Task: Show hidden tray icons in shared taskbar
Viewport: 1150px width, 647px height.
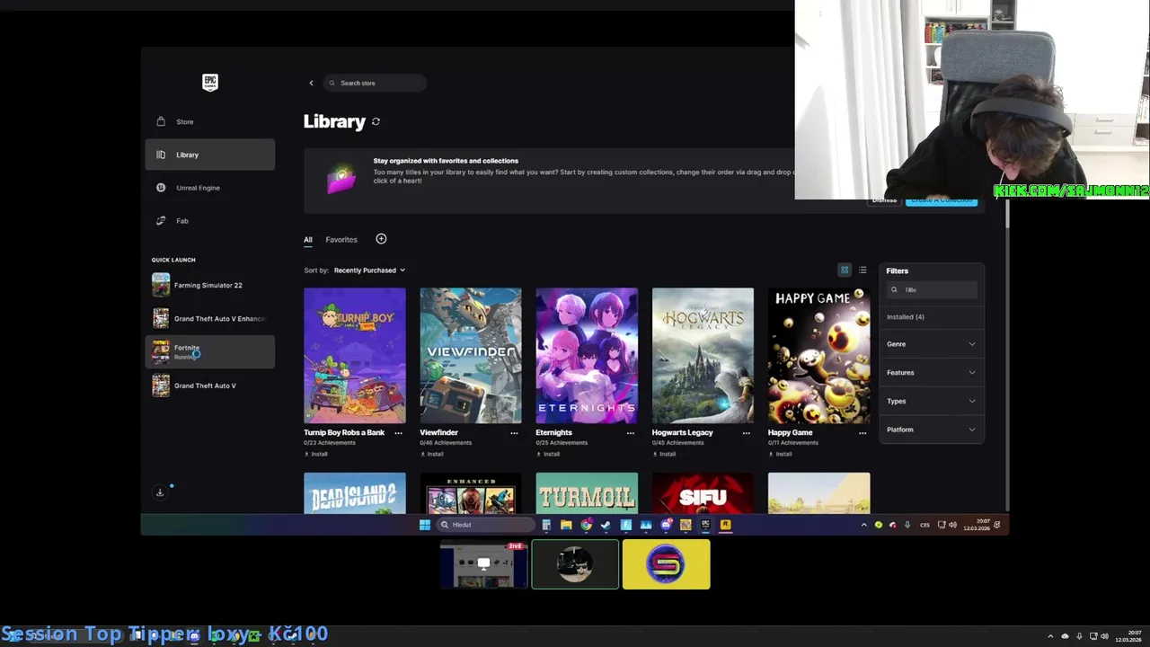Action: (863, 525)
